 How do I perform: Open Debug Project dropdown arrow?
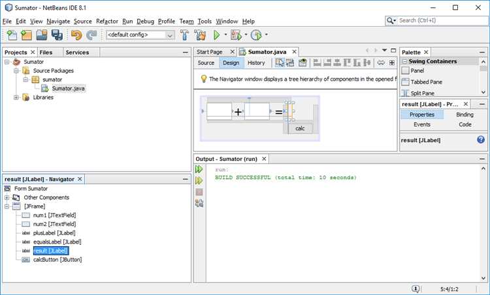tap(246, 35)
